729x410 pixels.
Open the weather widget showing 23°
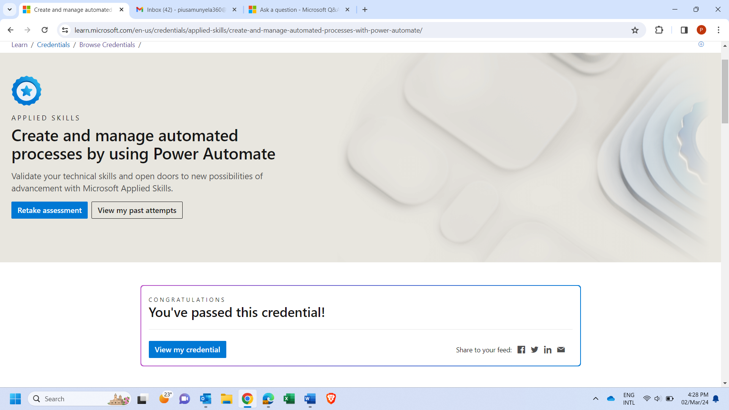(165, 398)
